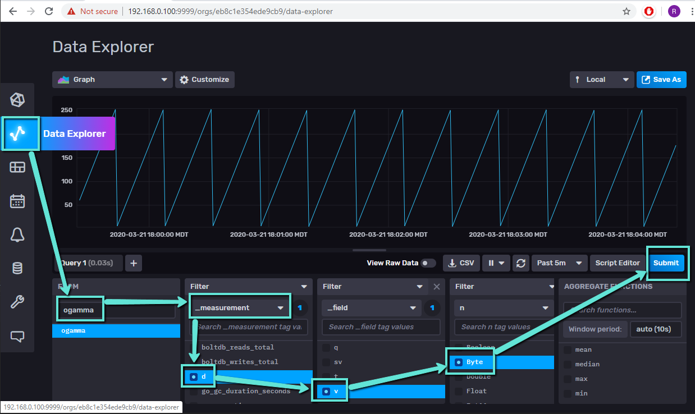695x414 pixels.
Task: Click the refresh query icon
Action: [522, 263]
